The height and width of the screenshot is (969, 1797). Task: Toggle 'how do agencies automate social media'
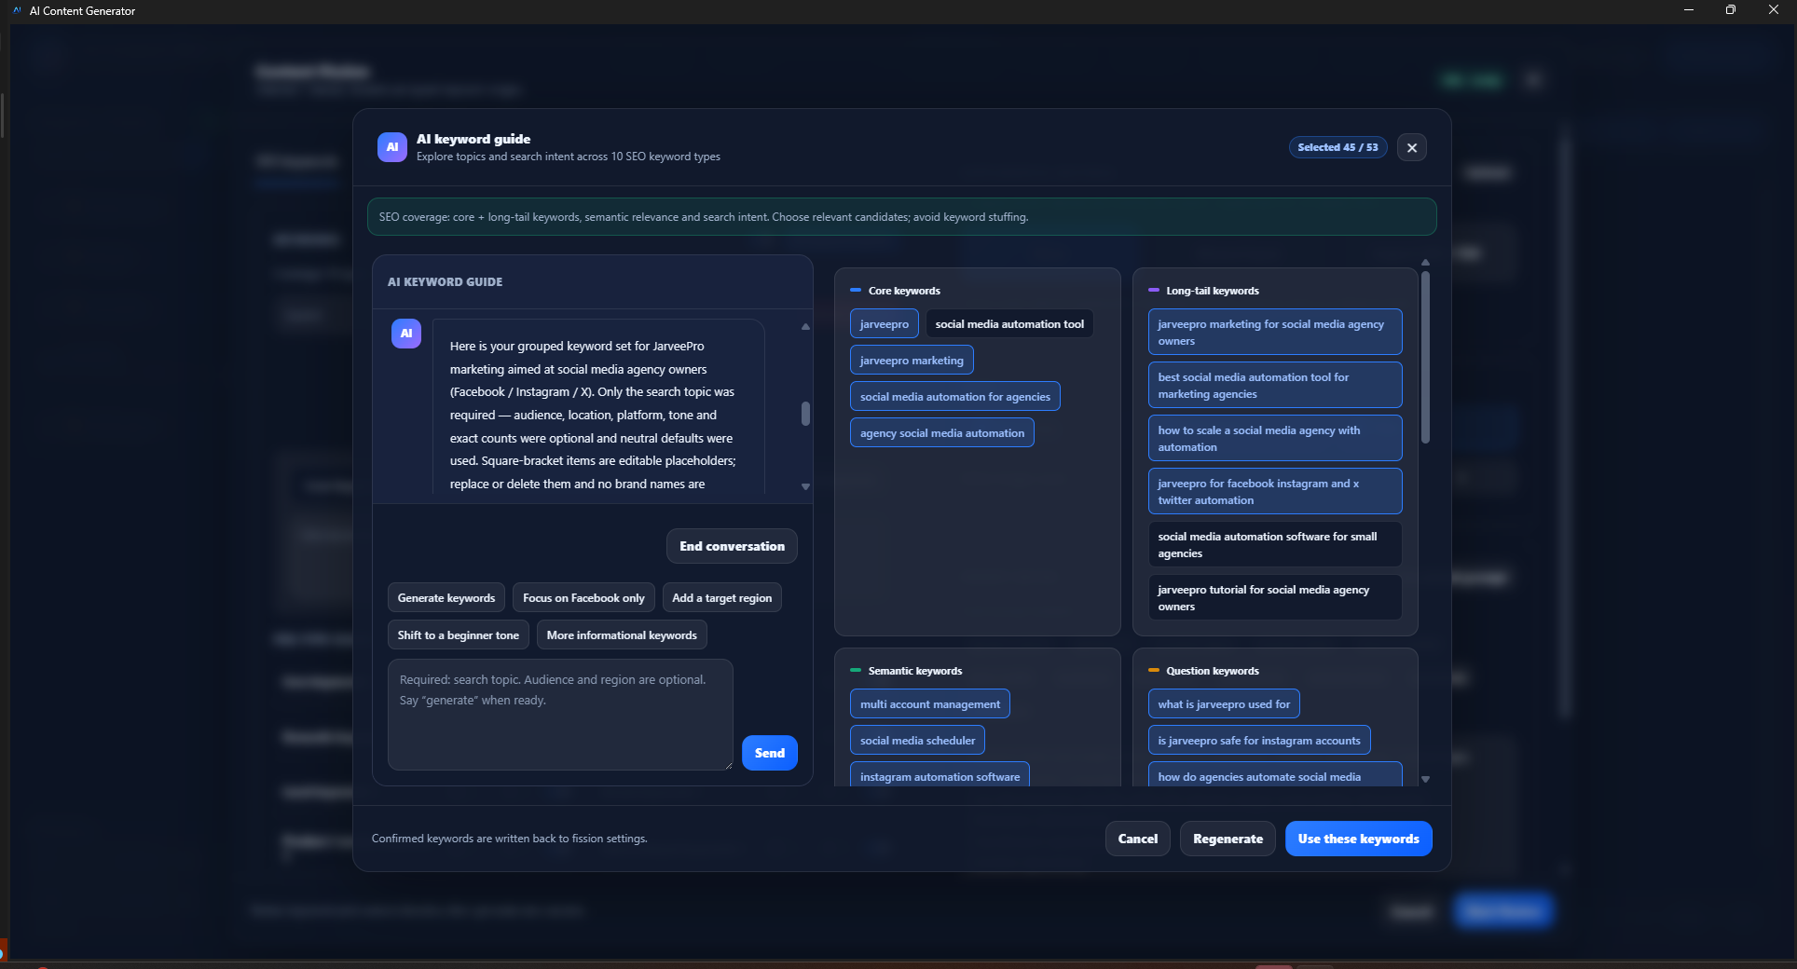(1275, 775)
